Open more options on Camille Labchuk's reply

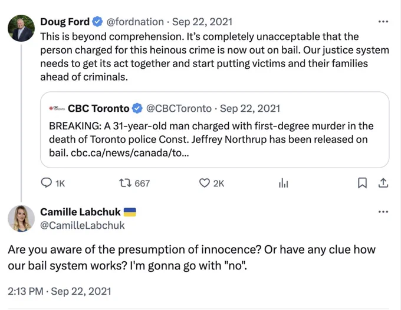point(383,212)
